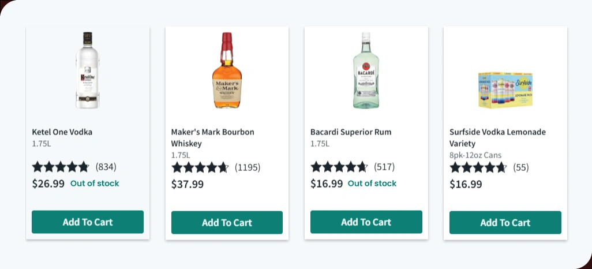Open Maker's Mark Bourbon Whiskey product title
Viewport: 592px width, 269px height.
(212, 137)
